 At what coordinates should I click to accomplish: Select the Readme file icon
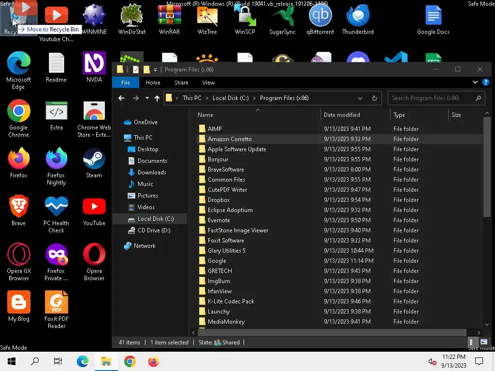click(x=56, y=67)
